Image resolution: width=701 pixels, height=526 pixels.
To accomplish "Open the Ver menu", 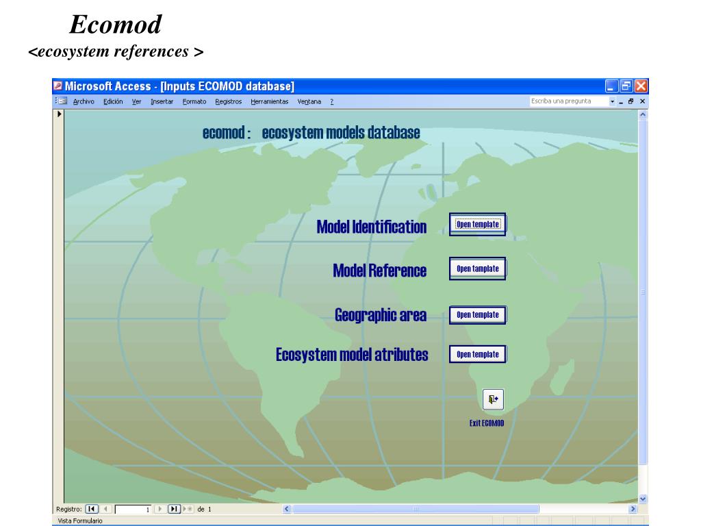I will click(x=136, y=101).
